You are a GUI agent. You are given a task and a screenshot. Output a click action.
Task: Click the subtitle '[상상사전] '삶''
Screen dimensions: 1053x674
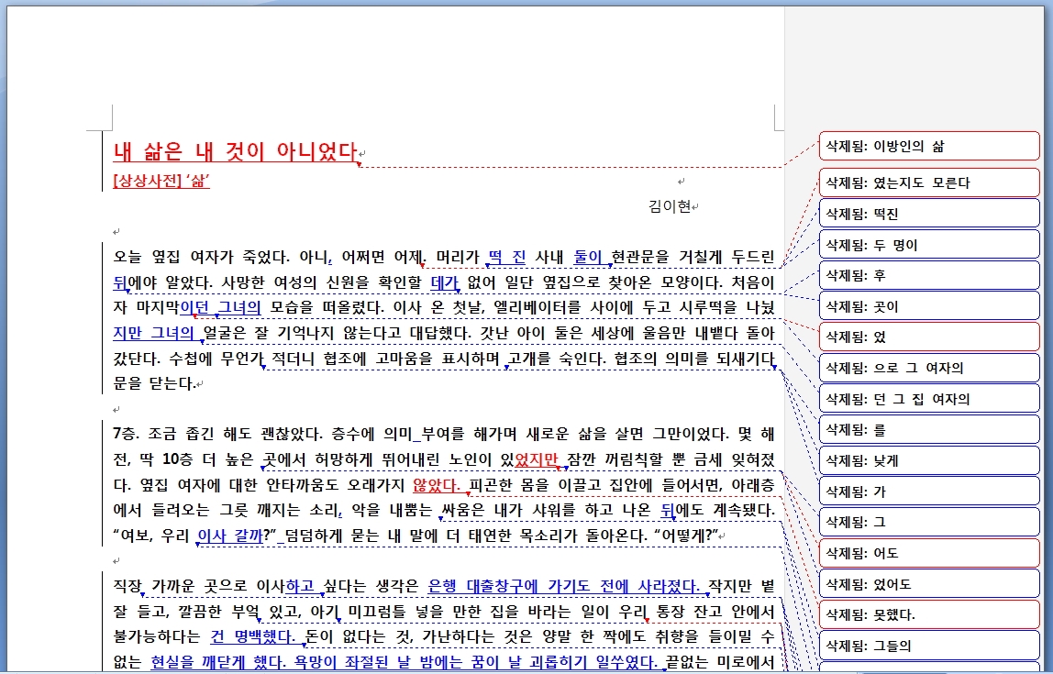point(161,182)
